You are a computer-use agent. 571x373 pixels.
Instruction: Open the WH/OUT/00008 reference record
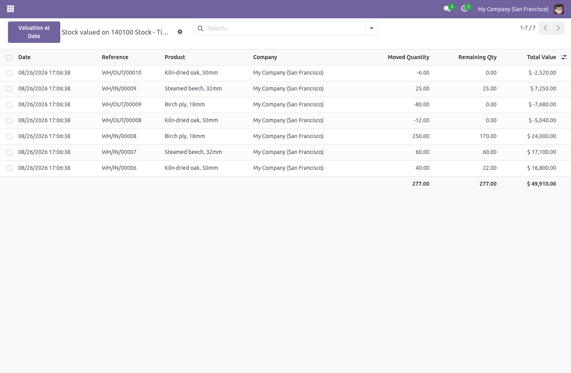[x=122, y=120]
